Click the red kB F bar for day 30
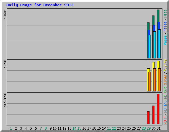This screenshot has height=132, width=169. pyautogui.click(x=153, y=115)
